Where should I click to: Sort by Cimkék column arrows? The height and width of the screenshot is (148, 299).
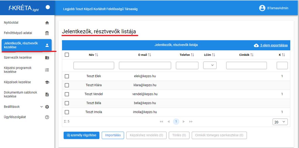252,55
